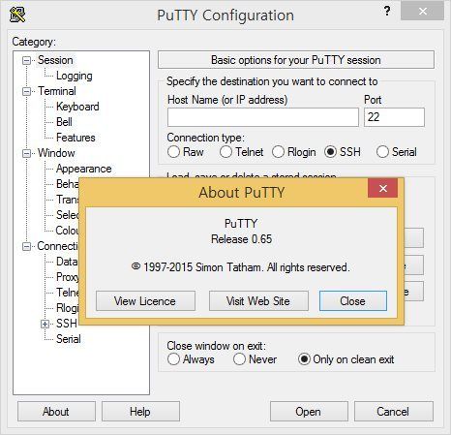451x435 pixels.
Task: Collapse the Terminal tree node
Action: tap(27, 91)
